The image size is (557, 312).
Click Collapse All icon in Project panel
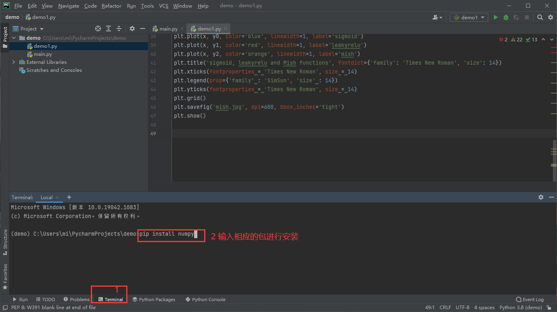pos(119,29)
